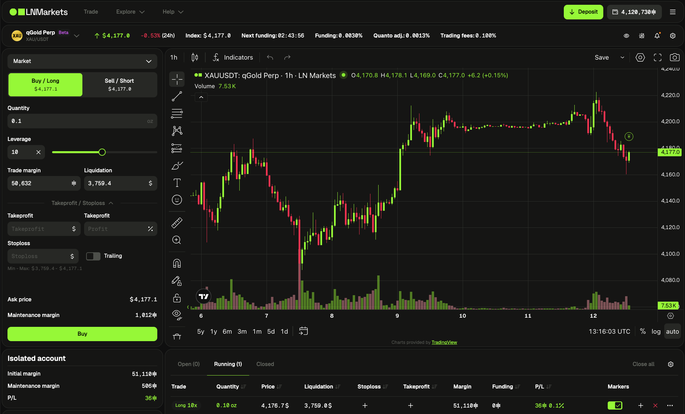685x414 pixels.
Task: Expand the qGold Perp instrument selector
Action: point(77,36)
